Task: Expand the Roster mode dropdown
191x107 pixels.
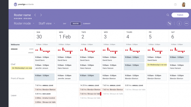Action: 24,23
